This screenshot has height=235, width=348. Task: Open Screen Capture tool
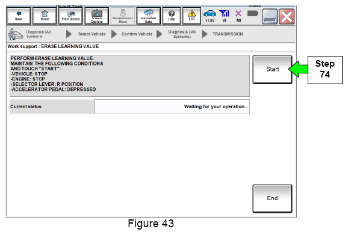(96, 16)
